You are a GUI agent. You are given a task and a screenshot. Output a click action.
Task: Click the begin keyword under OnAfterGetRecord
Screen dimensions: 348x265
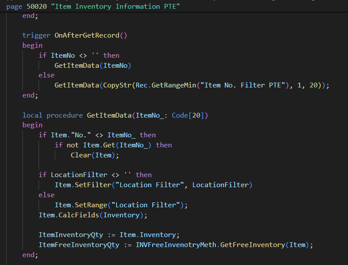[x=32, y=45]
